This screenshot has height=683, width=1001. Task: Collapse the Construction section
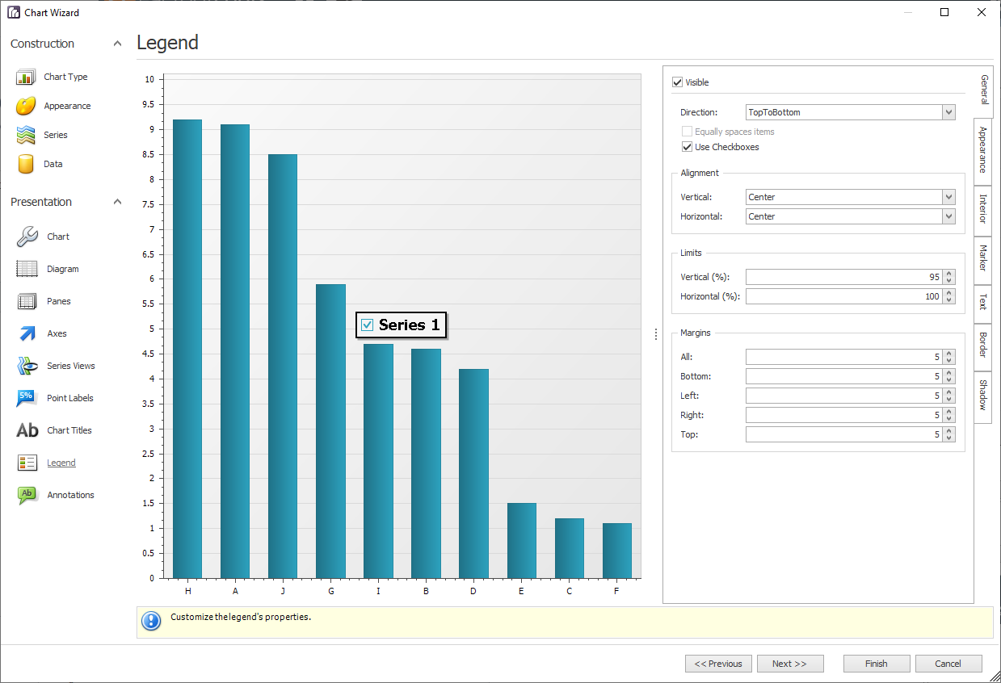(x=117, y=44)
